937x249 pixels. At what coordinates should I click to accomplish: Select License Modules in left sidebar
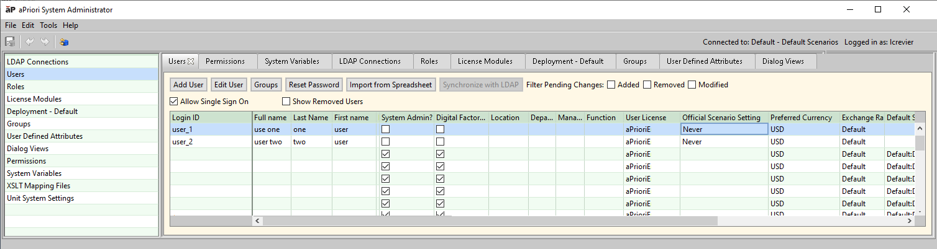81,99
